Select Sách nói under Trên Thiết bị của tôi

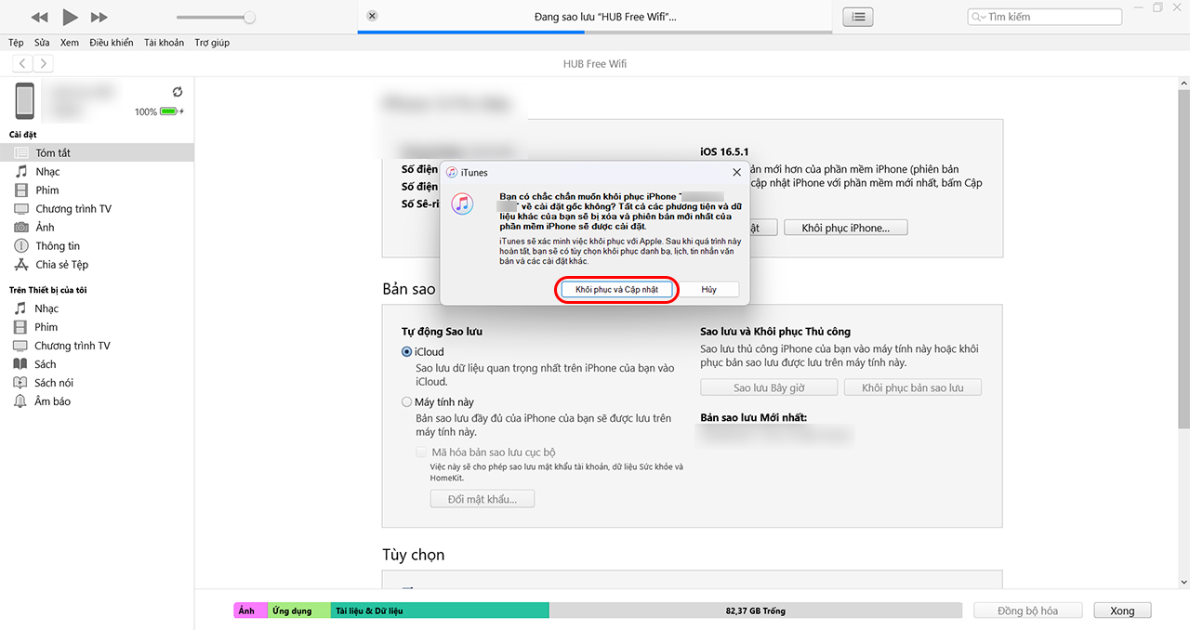[x=53, y=382]
